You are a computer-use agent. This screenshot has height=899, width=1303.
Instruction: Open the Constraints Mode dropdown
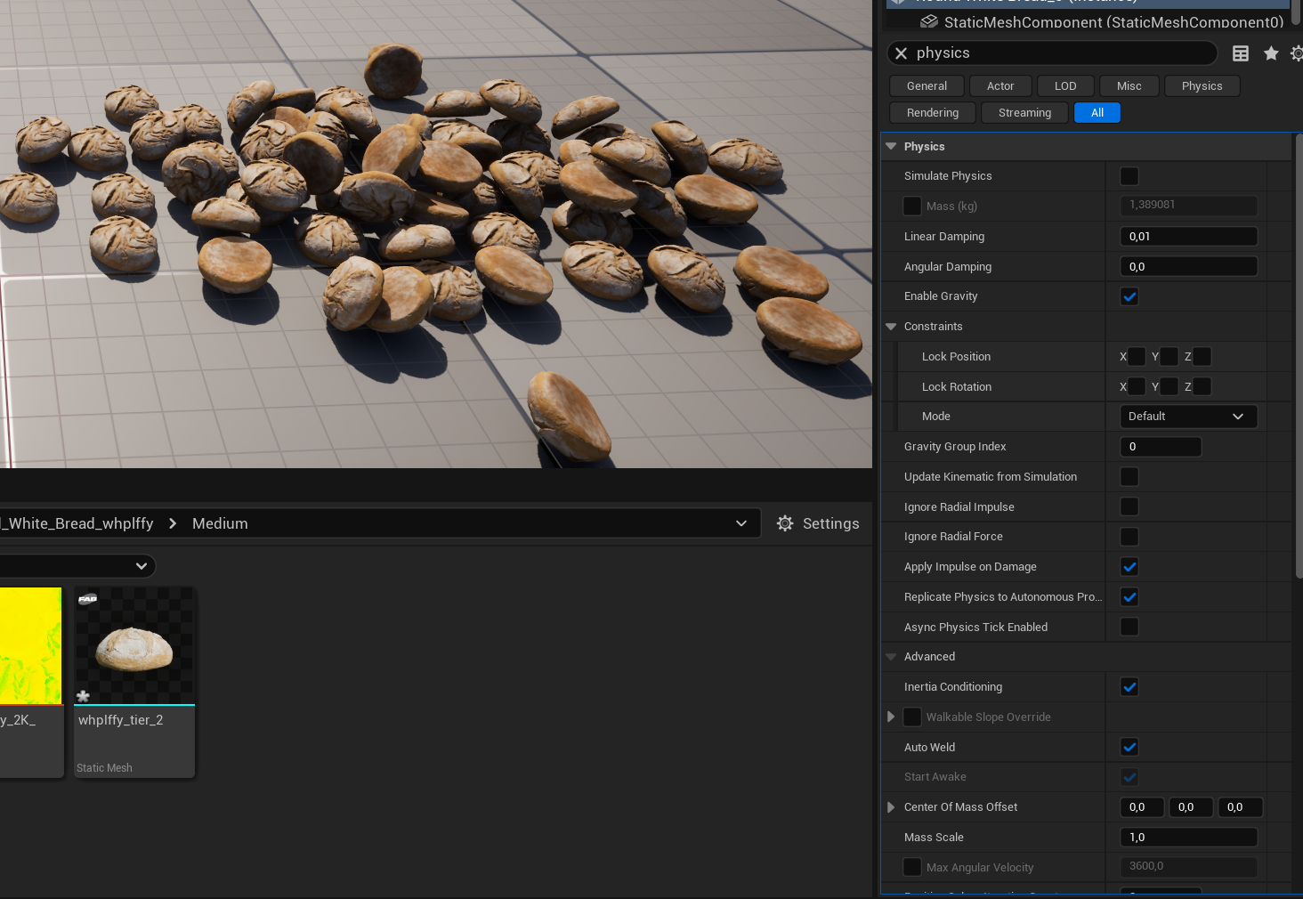(1187, 417)
